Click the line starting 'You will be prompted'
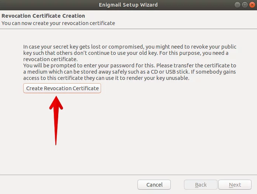The image size is (257, 194). pyautogui.click(x=130, y=66)
